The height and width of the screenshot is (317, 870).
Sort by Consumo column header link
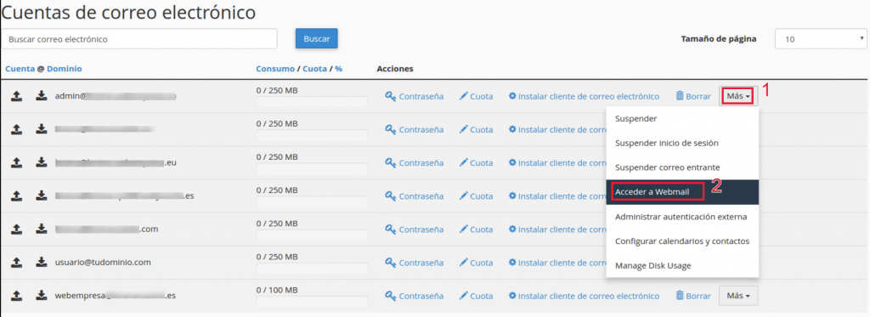point(275,69)
